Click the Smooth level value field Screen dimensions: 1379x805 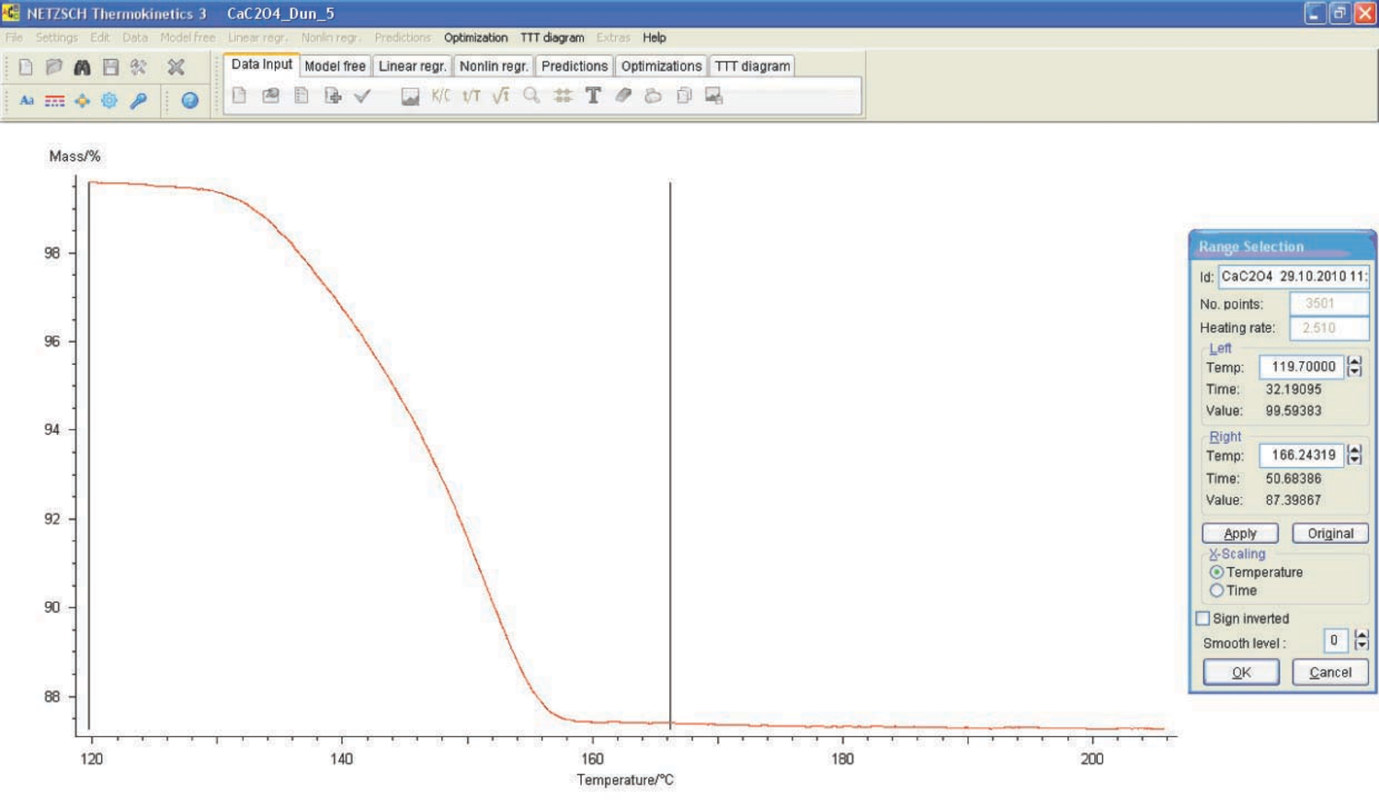coord(1335,641)
